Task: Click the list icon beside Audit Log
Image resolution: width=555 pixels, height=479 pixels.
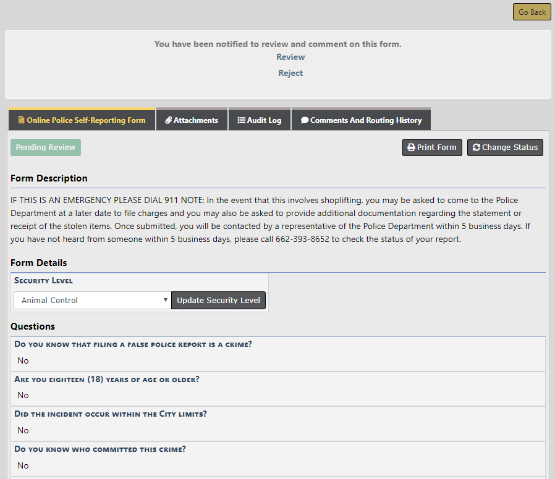Action: (241, 120)
